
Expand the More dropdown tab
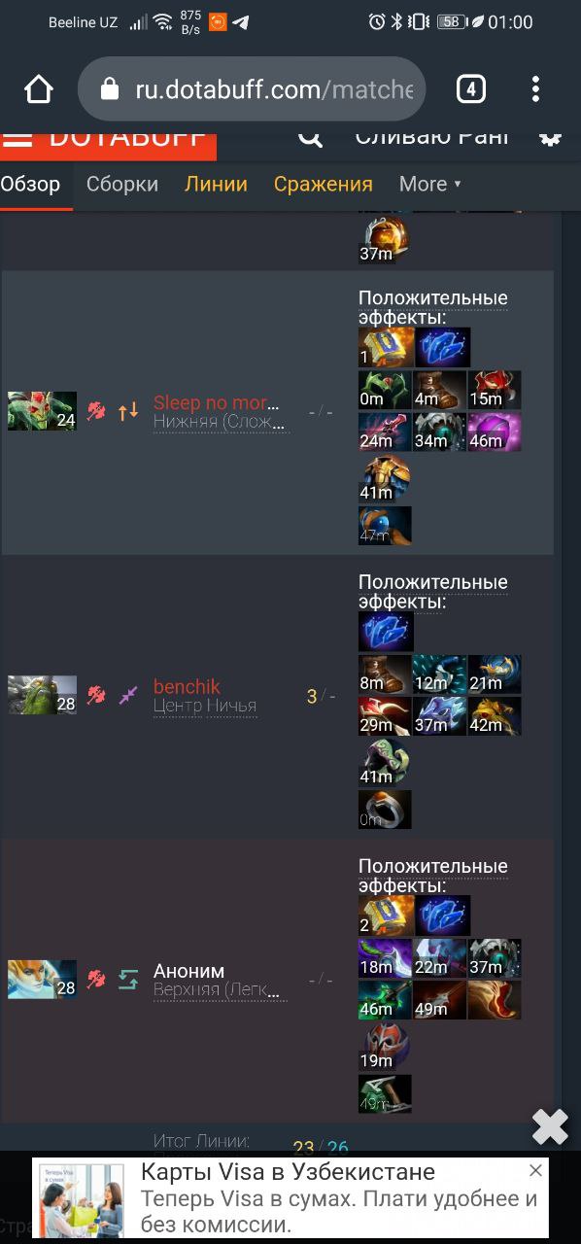tap(430, 184)
